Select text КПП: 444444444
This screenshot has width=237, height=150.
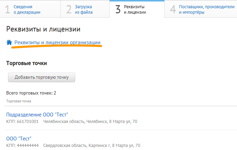tap(22, 146)
